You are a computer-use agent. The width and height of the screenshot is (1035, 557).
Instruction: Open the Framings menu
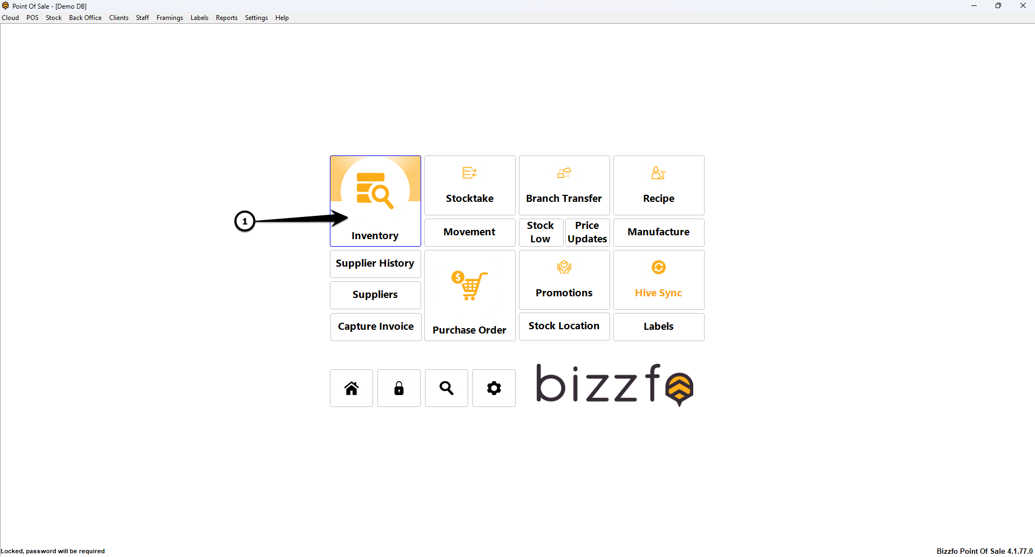[x=170, y=17]
